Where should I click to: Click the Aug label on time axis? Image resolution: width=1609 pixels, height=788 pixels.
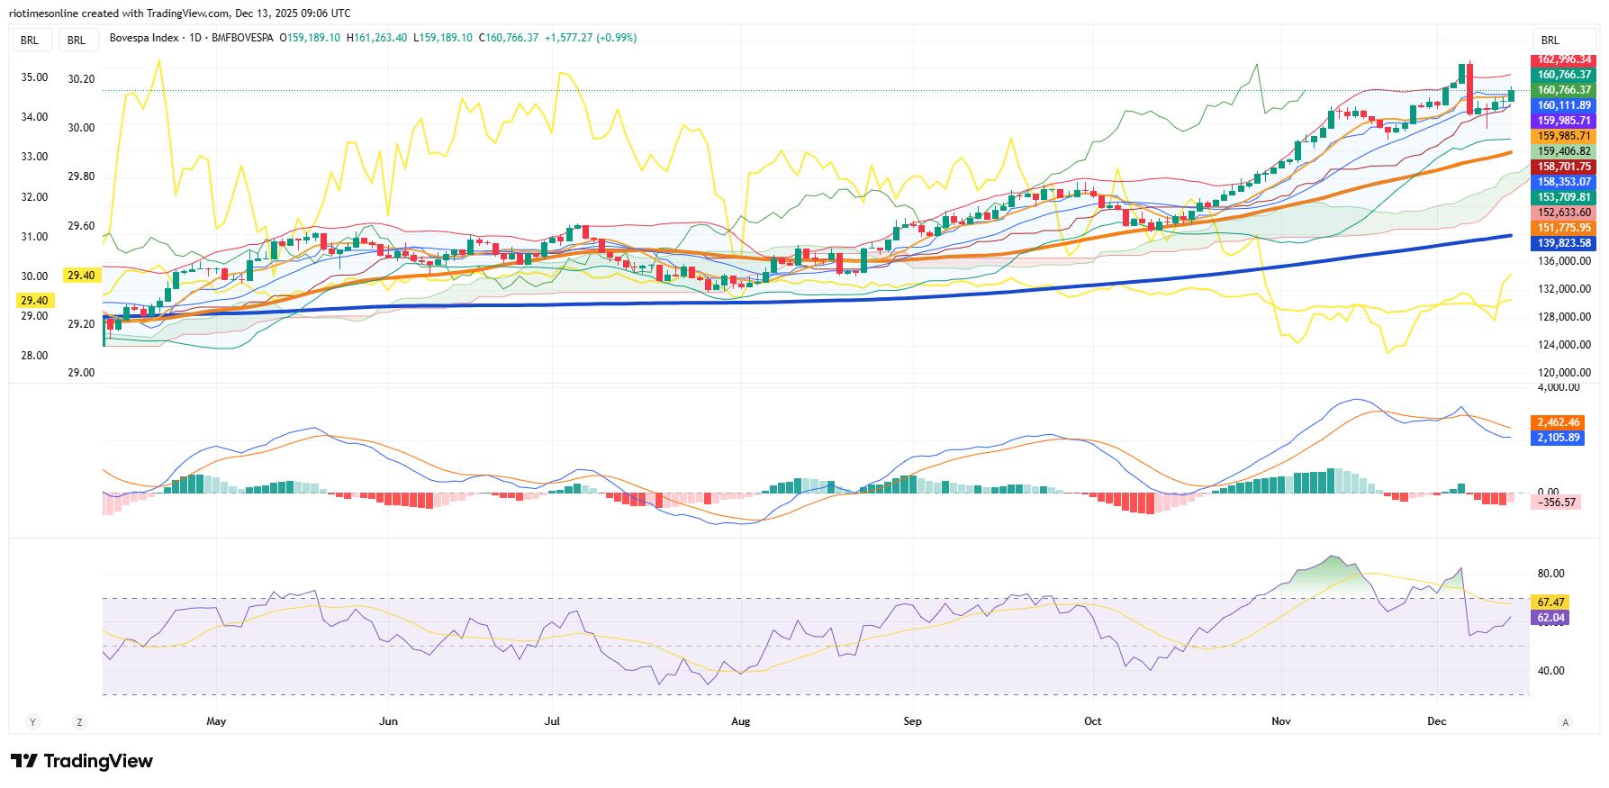pyautogui.click(x=740, y=721)
